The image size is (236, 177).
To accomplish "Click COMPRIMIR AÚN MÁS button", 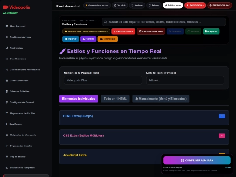I will point(197,160).
